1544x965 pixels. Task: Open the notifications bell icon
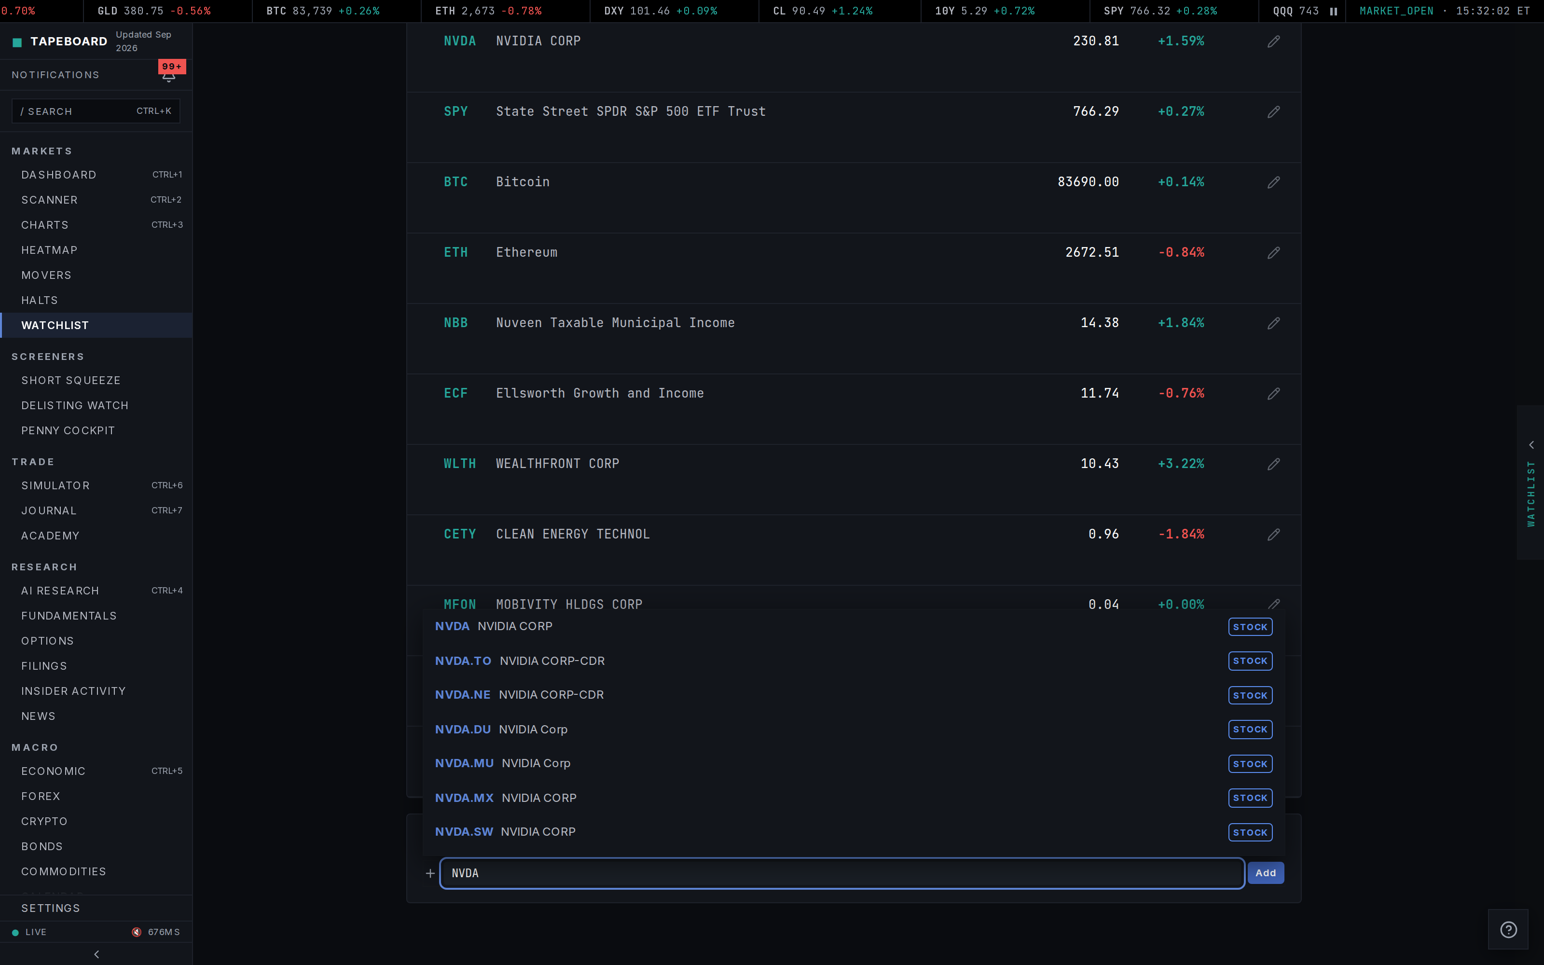coord(168,77)
